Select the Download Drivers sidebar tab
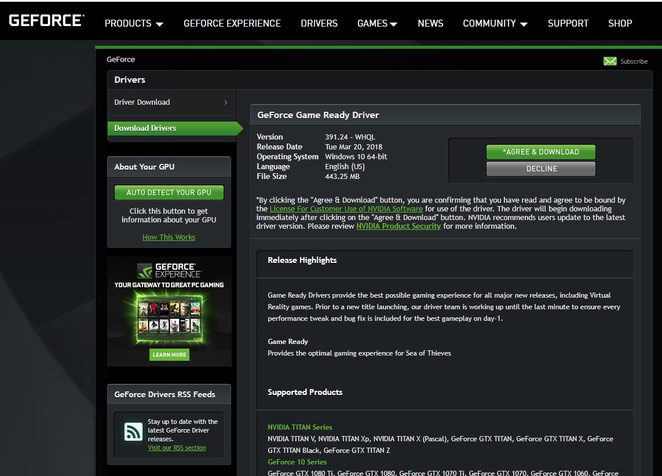 pos(175,129)
